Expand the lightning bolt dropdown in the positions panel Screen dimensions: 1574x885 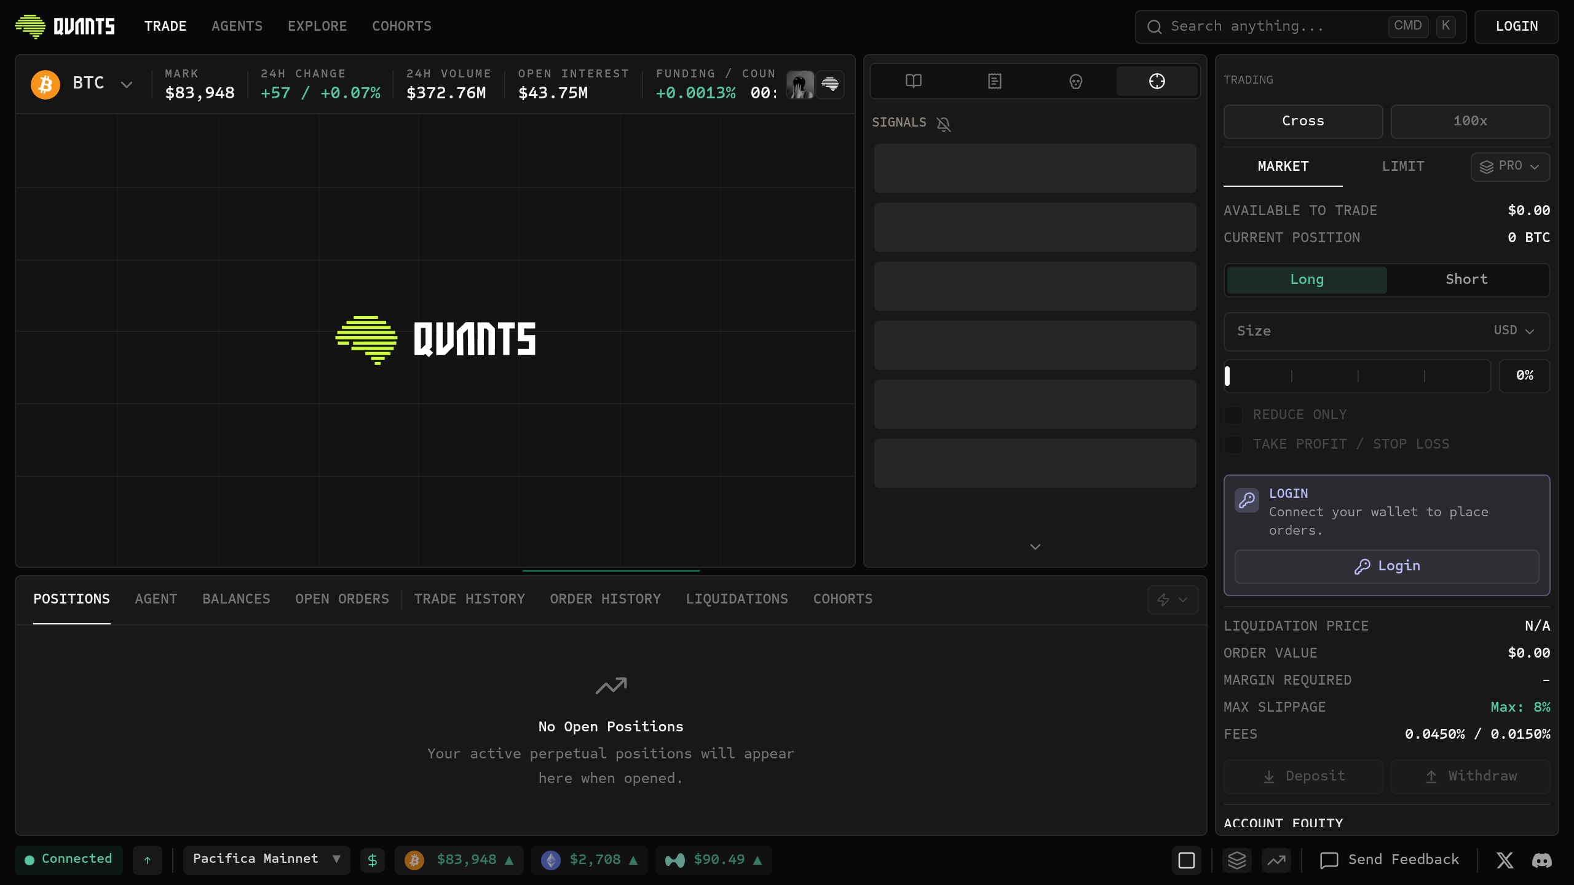click(x=1173, y=600)
